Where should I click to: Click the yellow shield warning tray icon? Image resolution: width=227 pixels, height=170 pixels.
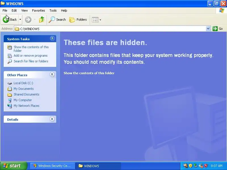(190, 166)
